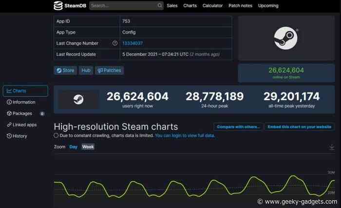Select the Charts sidebar tab
The image size is (341, 208).
[x=25, y=91]
